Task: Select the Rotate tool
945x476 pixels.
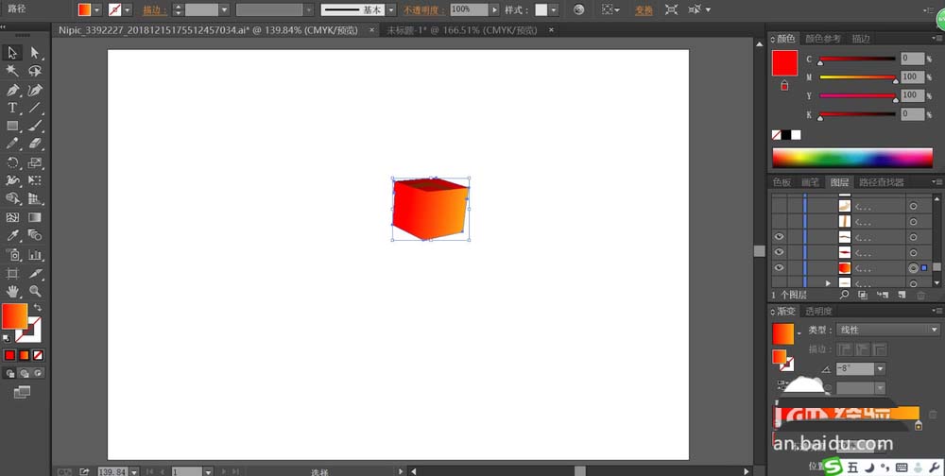Action: click(x=12, y=162)
